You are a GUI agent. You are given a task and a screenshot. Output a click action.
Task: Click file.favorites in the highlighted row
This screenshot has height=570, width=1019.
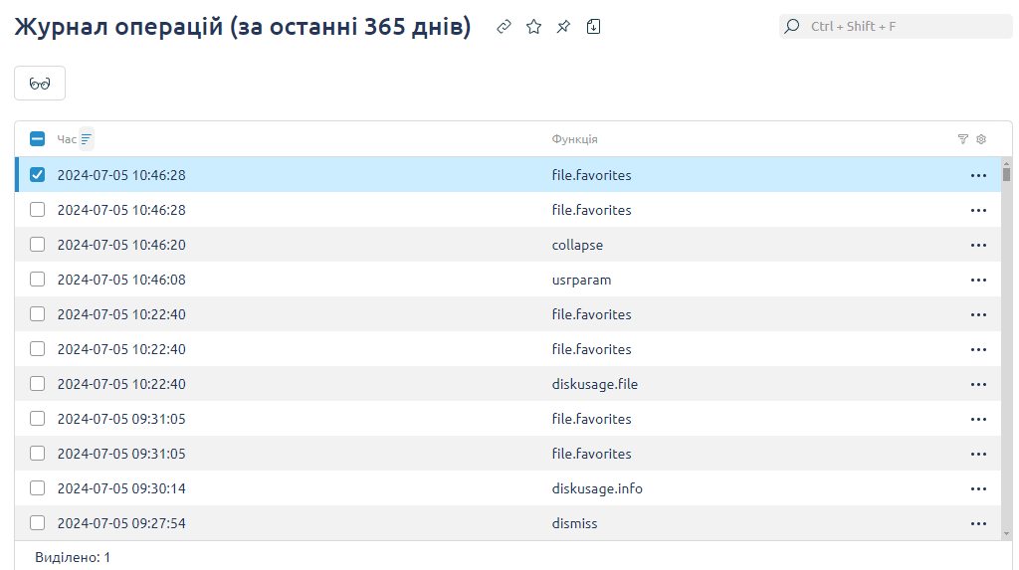tap(591, 175)
